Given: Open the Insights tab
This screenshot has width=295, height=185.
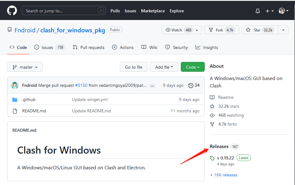Looking at the screenshot, I should coord(207,47).
